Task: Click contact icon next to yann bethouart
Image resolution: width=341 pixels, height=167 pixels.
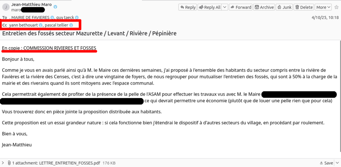Action: [41, 25]
